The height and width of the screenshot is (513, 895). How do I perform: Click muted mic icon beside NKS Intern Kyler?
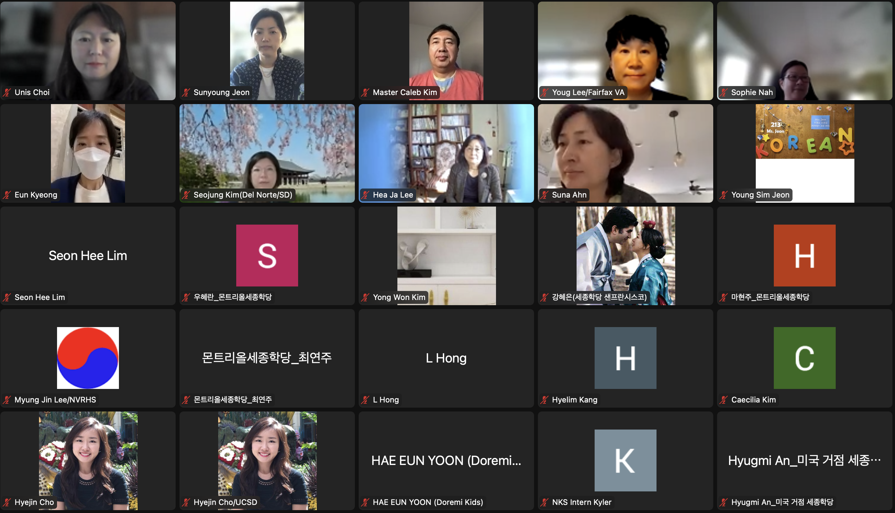coord(544,502)
